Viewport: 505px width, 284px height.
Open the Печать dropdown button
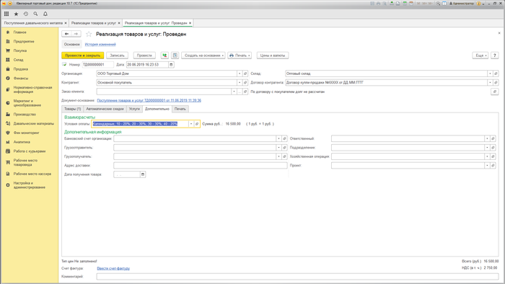click(x=240, y=56)
